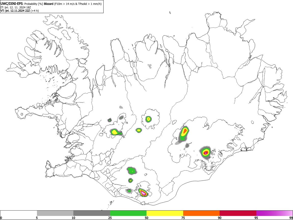Viewport: 293px width, 220px height.
Task: Click the 'UWC/DINI-EPS' title text
Action: tap(11, 4)
